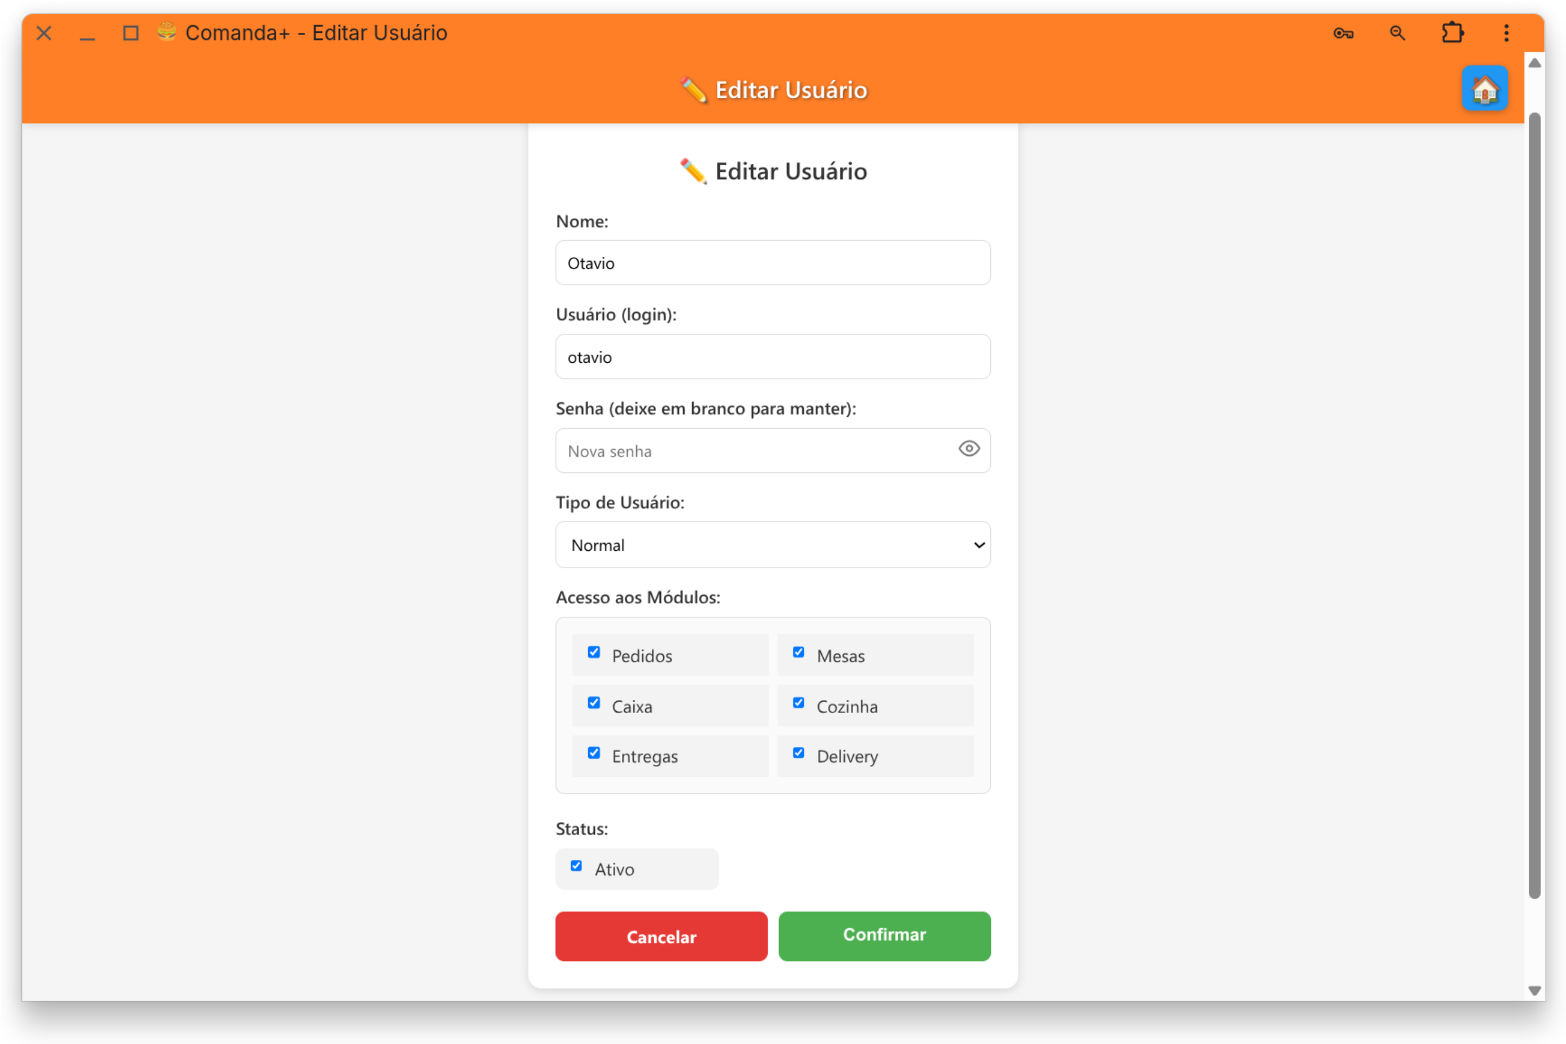Click the scrollbar down arrow
Image resolution: width=1566 pixels, height=1044 pixels.
1535,991
